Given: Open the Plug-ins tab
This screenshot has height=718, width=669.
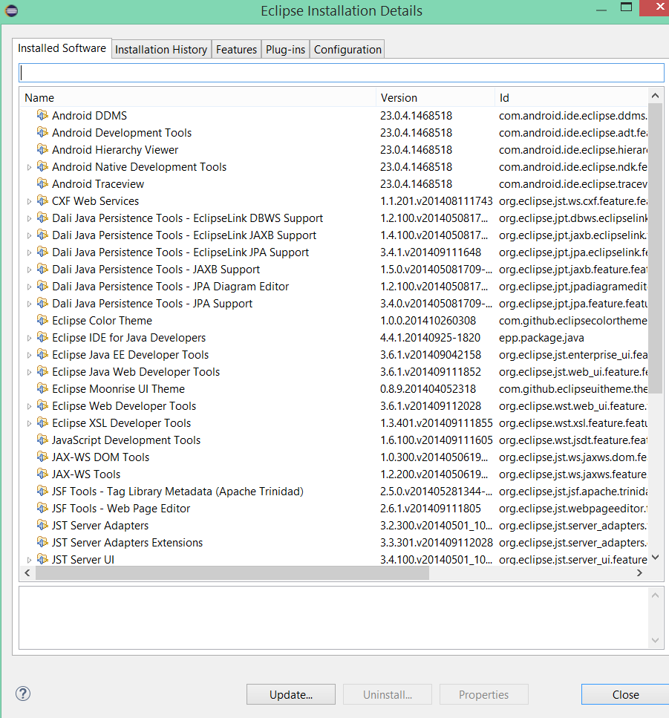Looking at the screenshot, I should pos(285,50).
